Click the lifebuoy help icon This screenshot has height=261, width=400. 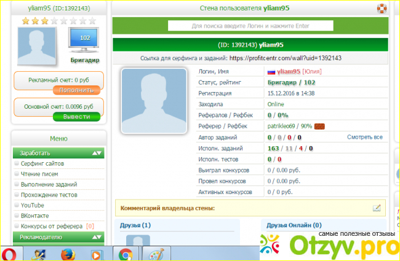click(382, 9)
